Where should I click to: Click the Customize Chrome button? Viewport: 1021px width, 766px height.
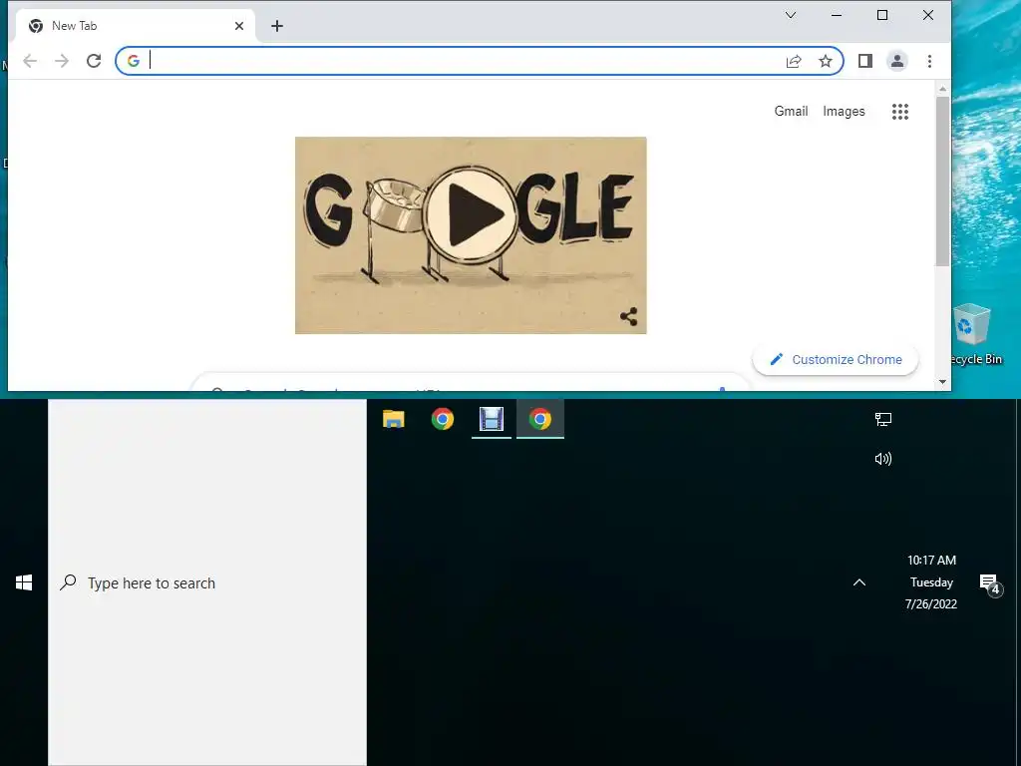point(836,359)
